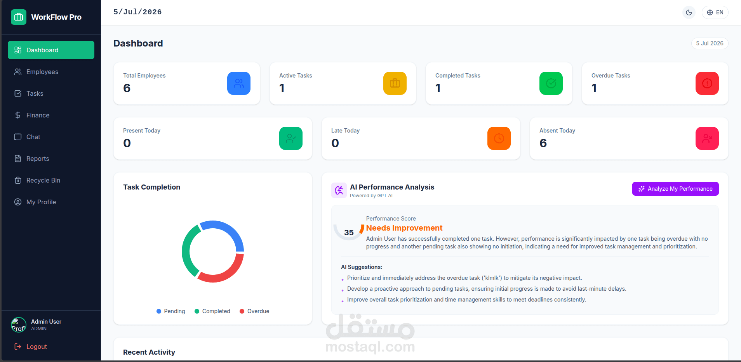The image size is (741, 362).
Task: Open My Profile in the sidebar
Action: [51, 202]
